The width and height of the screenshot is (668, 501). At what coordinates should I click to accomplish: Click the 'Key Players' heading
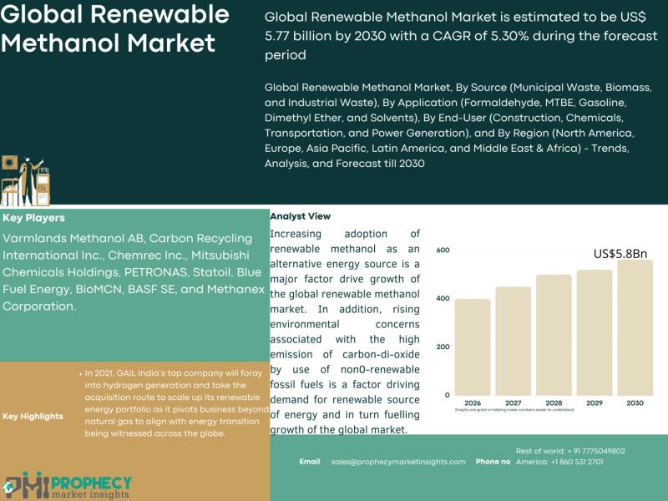33,218
